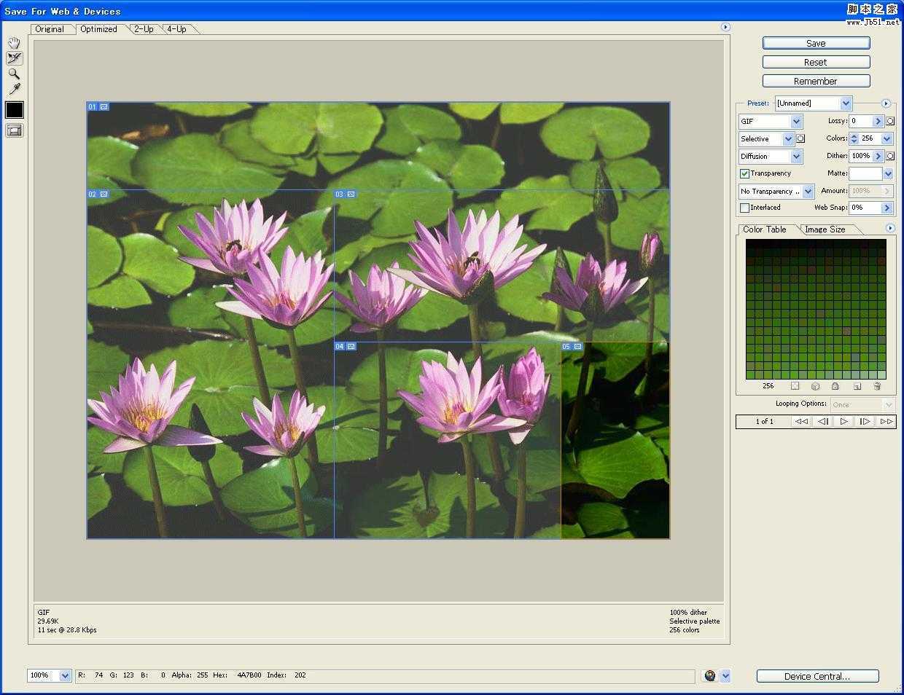This screenshot has height=695, width=904.
Task: Click the trash icon under Color Table
Action: (x=877, y=386)
